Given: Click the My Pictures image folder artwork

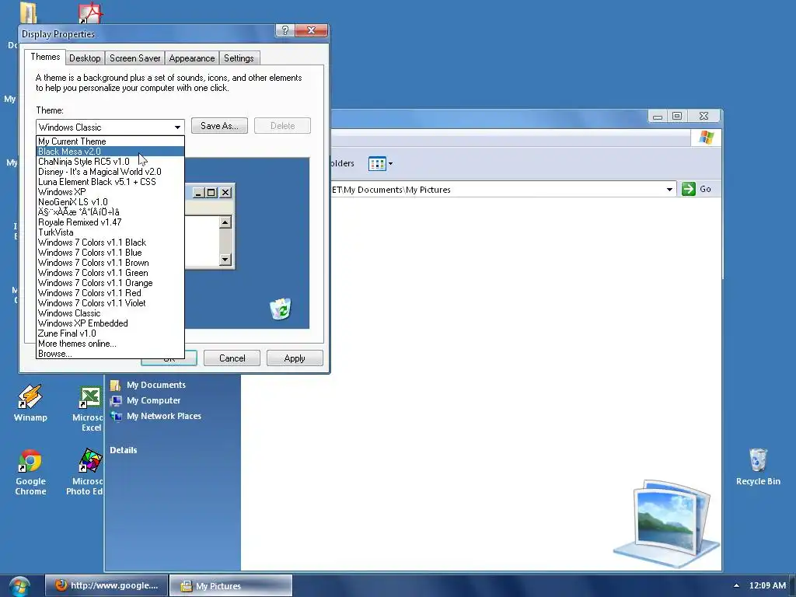Looking at the screenshot, I should pos(667,523).
